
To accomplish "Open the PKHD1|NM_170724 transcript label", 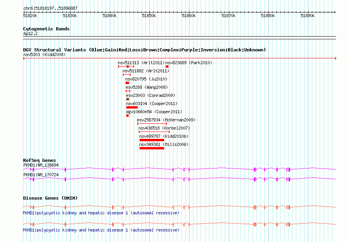I will (x=41, y=175).
